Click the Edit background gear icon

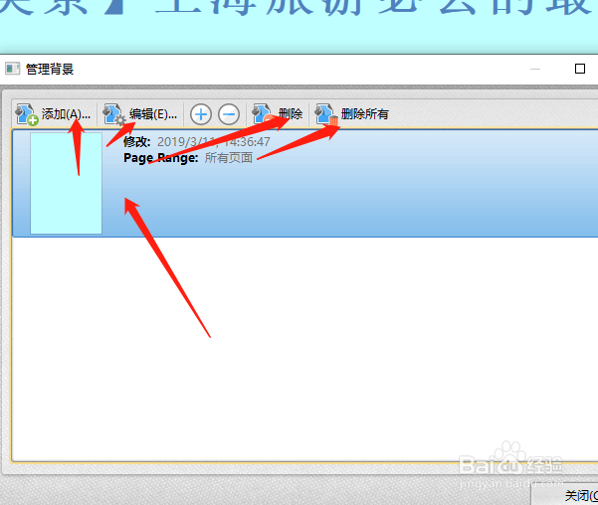tap(114, 114)
